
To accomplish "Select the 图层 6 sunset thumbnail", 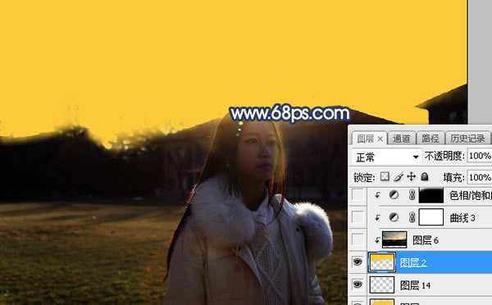I will click(394, 239).
